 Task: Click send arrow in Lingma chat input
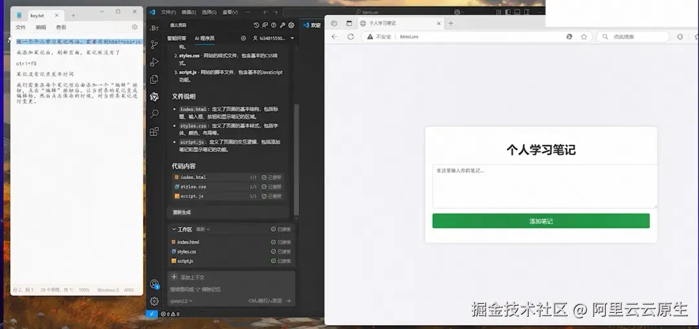(288, 301)
